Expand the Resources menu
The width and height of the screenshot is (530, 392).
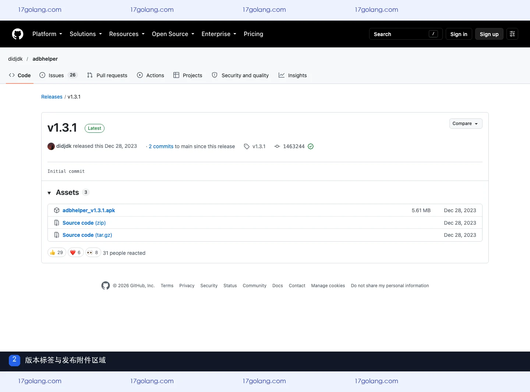tap(127, 34)
